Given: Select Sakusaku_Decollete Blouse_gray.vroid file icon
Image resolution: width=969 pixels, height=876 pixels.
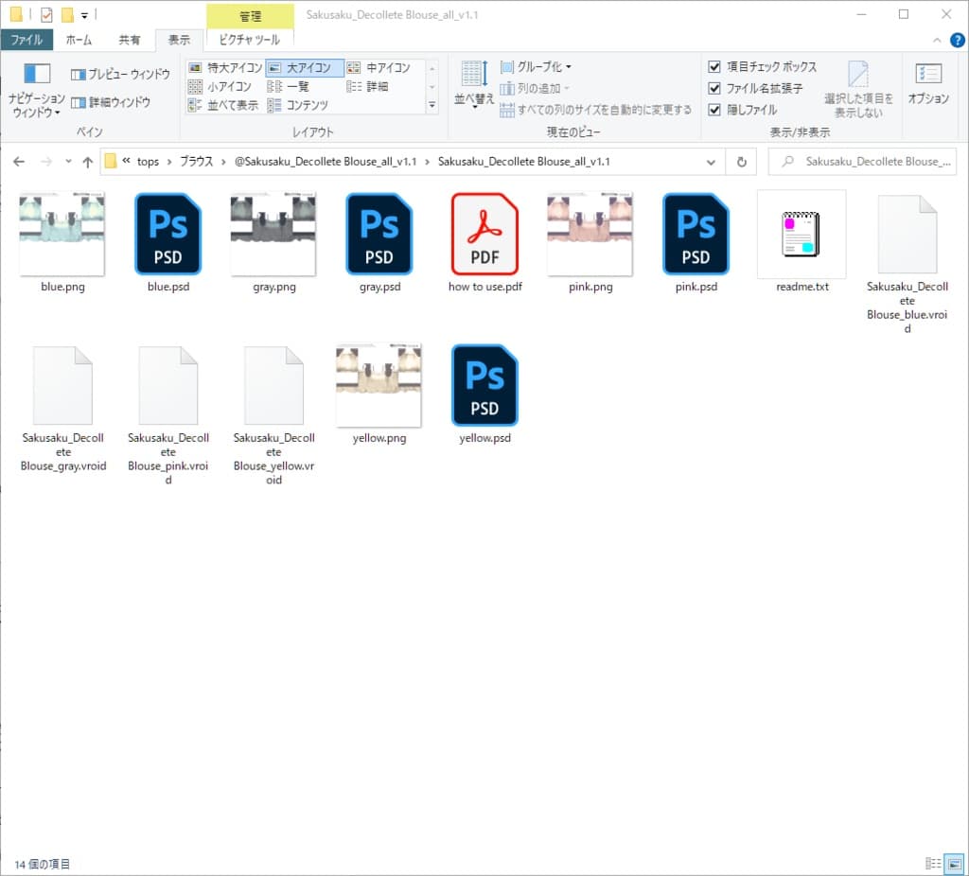Looking at the screenshot, I should point(63,386).
